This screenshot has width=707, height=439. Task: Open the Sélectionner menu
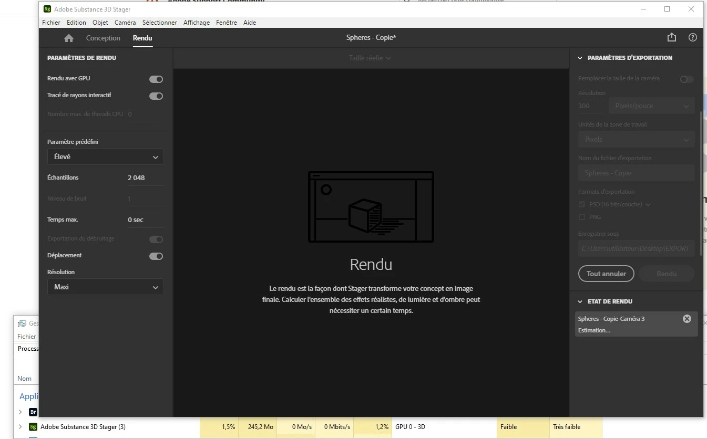160,23
